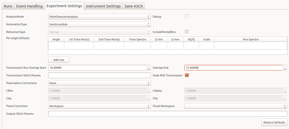Screen dimensions: 289x129
Task: Uncheck Scale RHS Transmission
Action: [187, 75]
